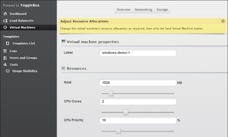Click the Templates sidebar heading

pyautogui.click(x=11, y=36)
